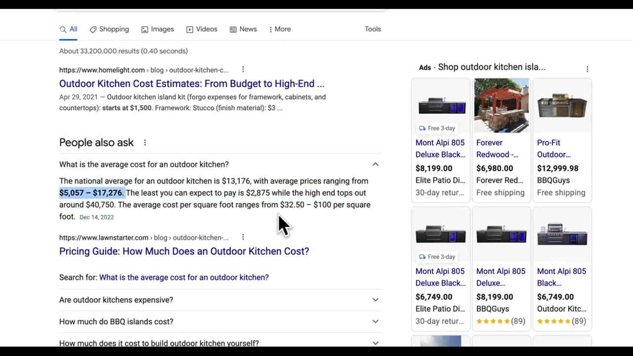Expand 'Are outdoor kitchens expensive?' question

[221, 300]
